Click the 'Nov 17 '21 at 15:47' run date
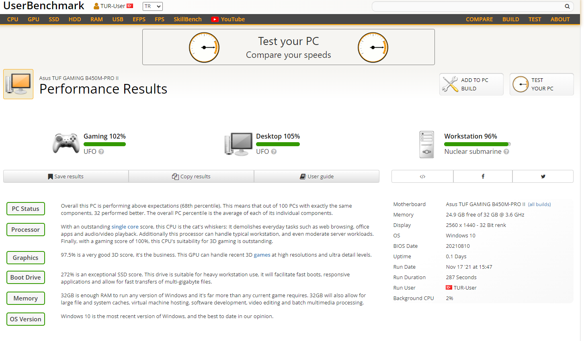The height and width of the screenshot is (341, 584). [469, 267]
